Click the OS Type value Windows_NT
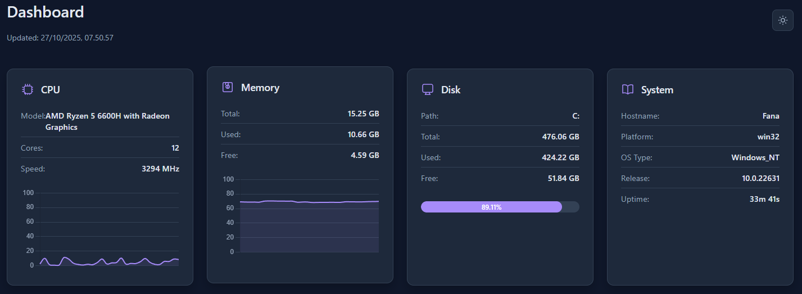This screenshot has width=802, height=294. 755,157
